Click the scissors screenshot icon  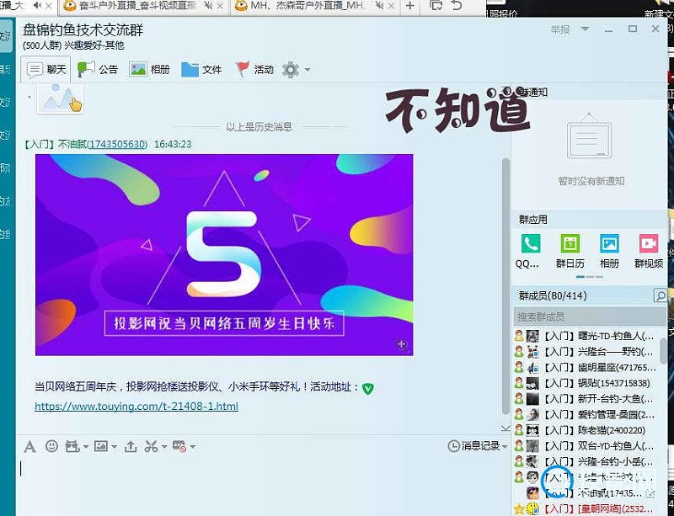click(151, 446)
